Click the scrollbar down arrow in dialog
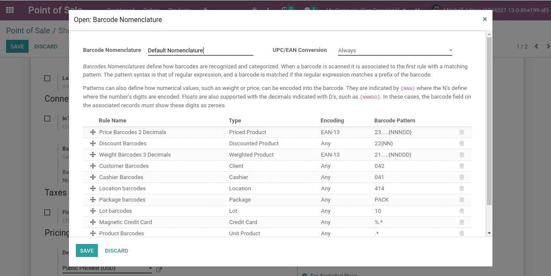The image size is (551, 276). [489, 233]
